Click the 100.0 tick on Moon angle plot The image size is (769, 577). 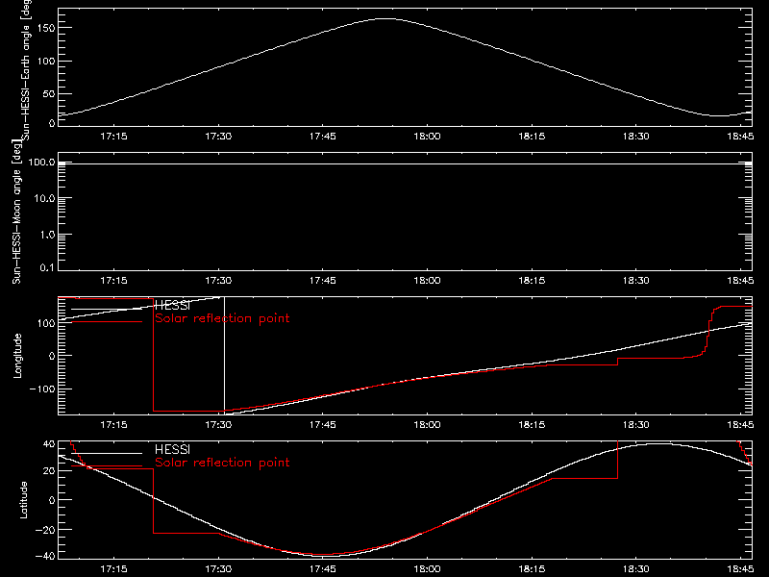[41, 162]
